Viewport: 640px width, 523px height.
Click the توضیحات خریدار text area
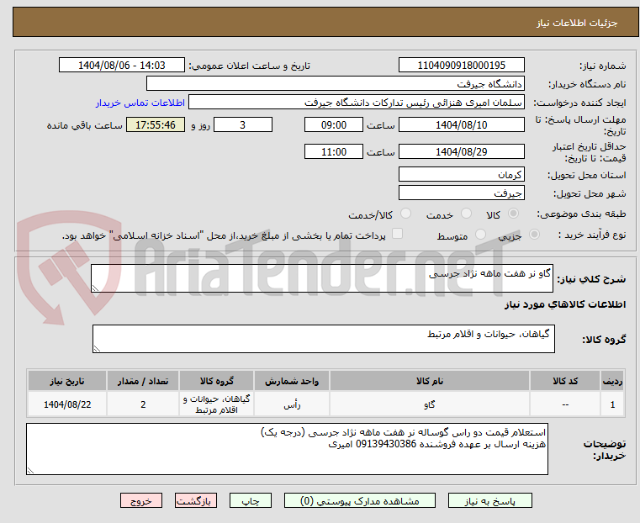coord(287,449)
